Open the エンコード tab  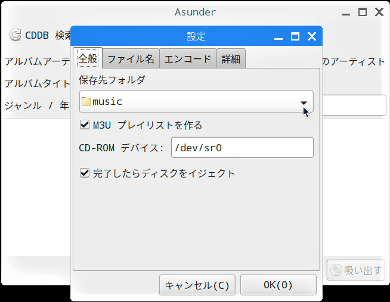point(188,59)
